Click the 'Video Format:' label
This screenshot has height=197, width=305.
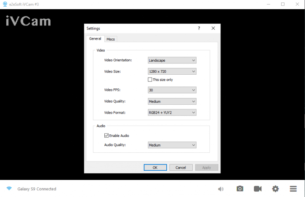coord(115,113)
